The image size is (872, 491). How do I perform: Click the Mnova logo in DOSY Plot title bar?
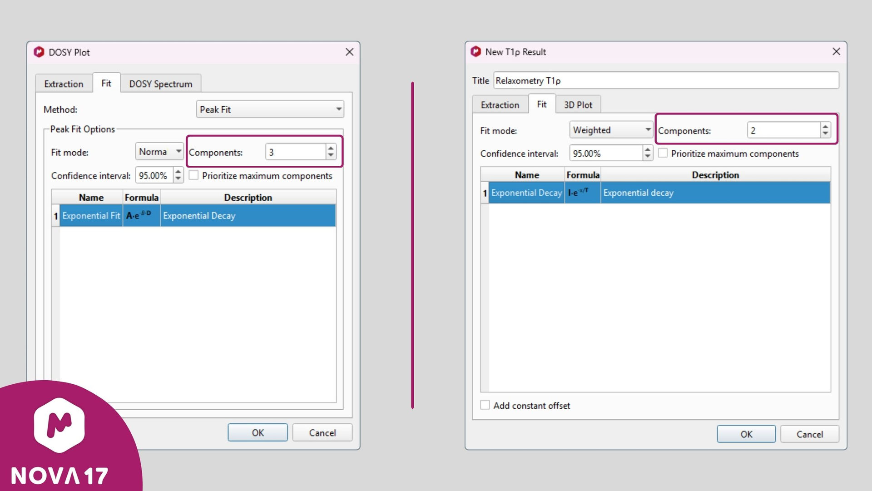point(39,52)
